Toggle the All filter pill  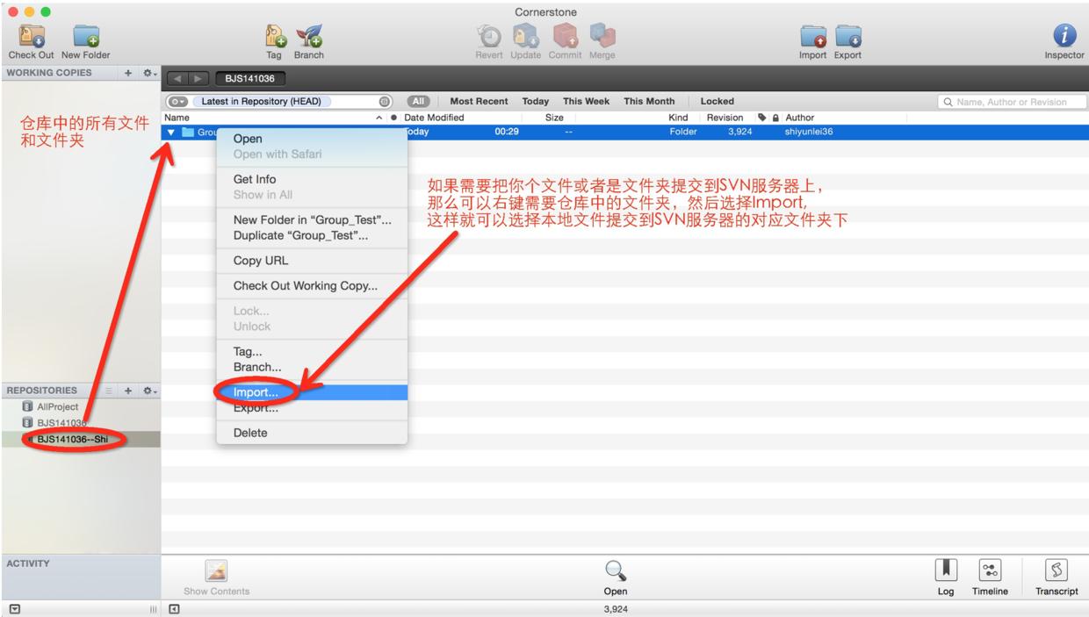point(418,101)
